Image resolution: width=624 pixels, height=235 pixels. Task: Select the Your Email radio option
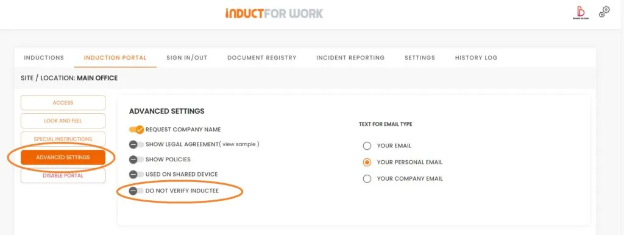367,146
